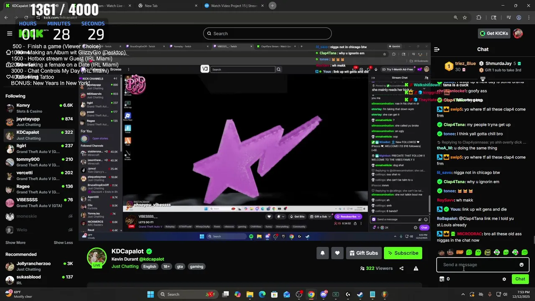Open the Just Chatting category link
The image size is (535, 301).
click(124, 266)
